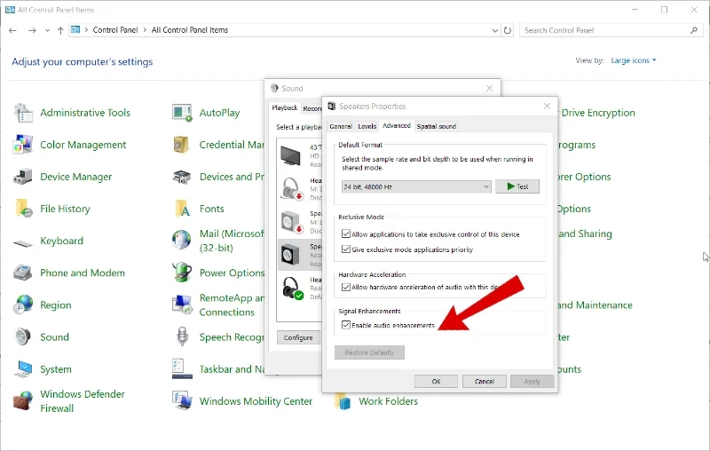Expand the address bar history dropdown
This screenshot has width=710, height=451.
tap(494, 30)
